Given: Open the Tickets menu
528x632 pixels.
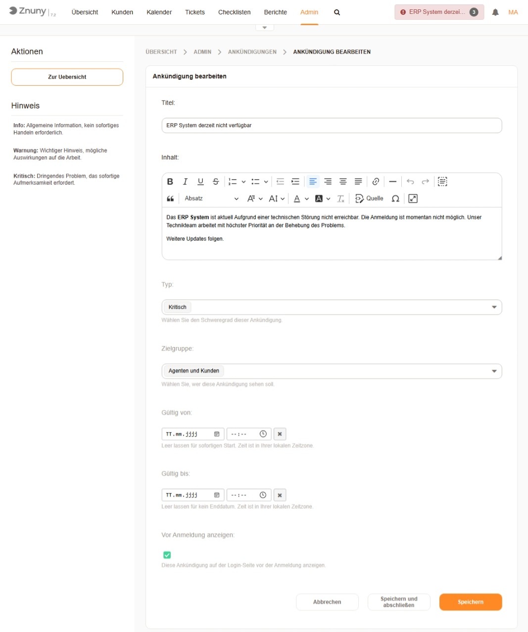Looking at the screenshot, I should tap(194, 12).
